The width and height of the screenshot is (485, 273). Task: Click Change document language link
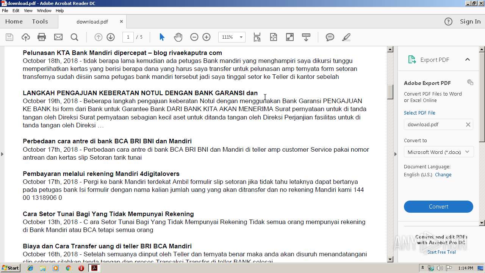click(443, 175)
